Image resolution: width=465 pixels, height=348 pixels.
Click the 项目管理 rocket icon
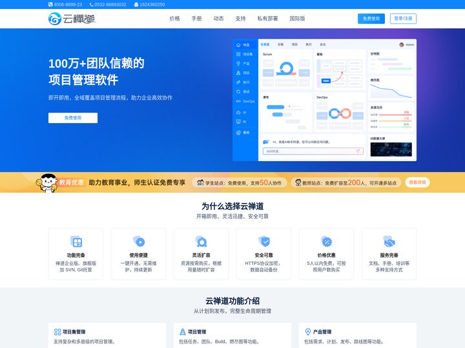pyautogui.click(x=183, y=332)
